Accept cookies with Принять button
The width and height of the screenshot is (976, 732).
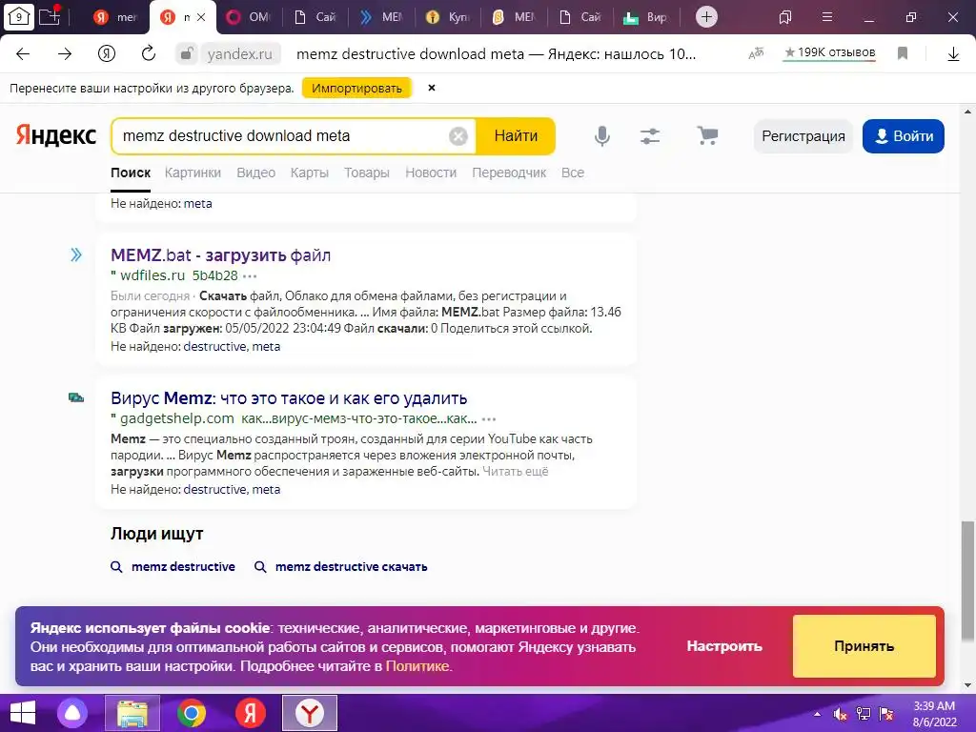tap(864, 646)
